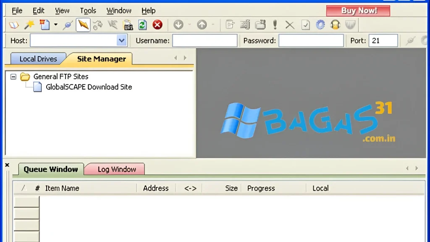Viewport: 430px width, 242px height.
Task: Sort queue by Progress column
Action: (261, 188)
